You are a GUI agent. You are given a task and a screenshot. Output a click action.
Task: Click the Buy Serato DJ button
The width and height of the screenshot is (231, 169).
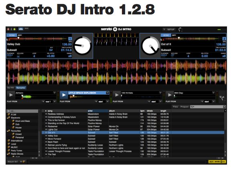[x=217, y=162]
